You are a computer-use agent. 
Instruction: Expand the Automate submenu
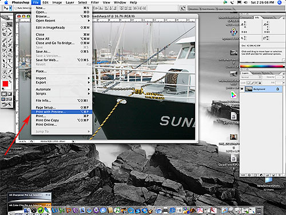pyautogui.click(x=62, y=89)
